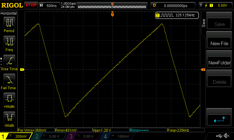This screenshot has width=234, height=140.
Task: Click the orange trigger position marker
Action: (x=112, y=14)
